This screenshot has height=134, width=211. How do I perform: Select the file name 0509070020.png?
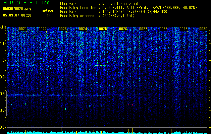[17, 9]
